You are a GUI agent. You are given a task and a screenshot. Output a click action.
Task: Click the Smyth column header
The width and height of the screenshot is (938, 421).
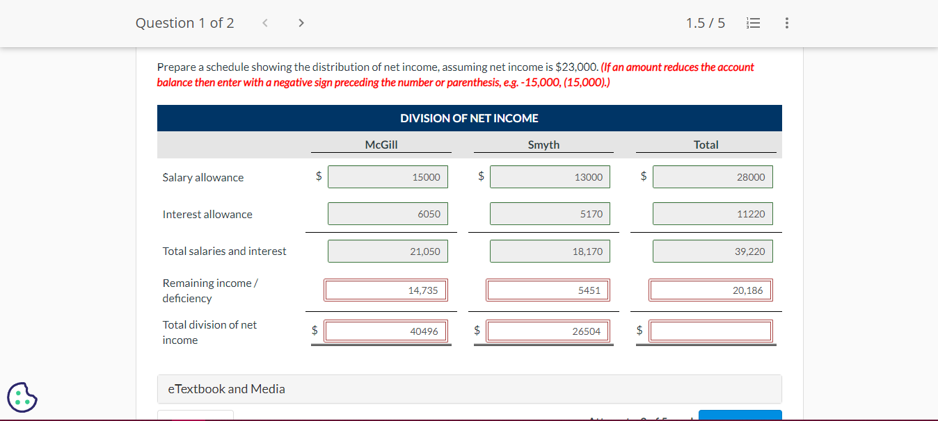pyautogui.click(x=543, y=145)
